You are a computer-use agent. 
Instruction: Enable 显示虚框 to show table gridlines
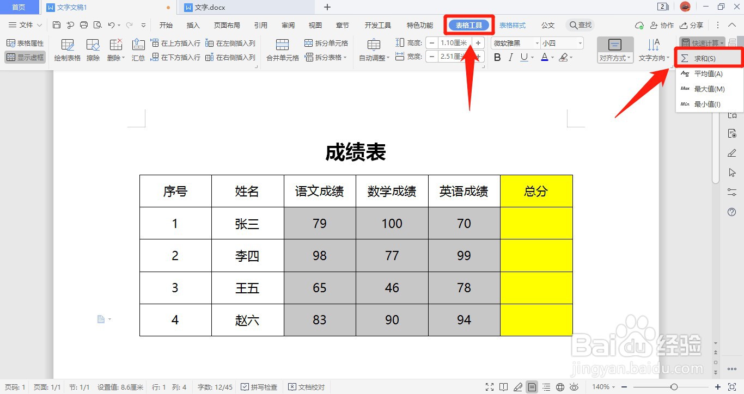pyautogui.click(x=25, y=57)
